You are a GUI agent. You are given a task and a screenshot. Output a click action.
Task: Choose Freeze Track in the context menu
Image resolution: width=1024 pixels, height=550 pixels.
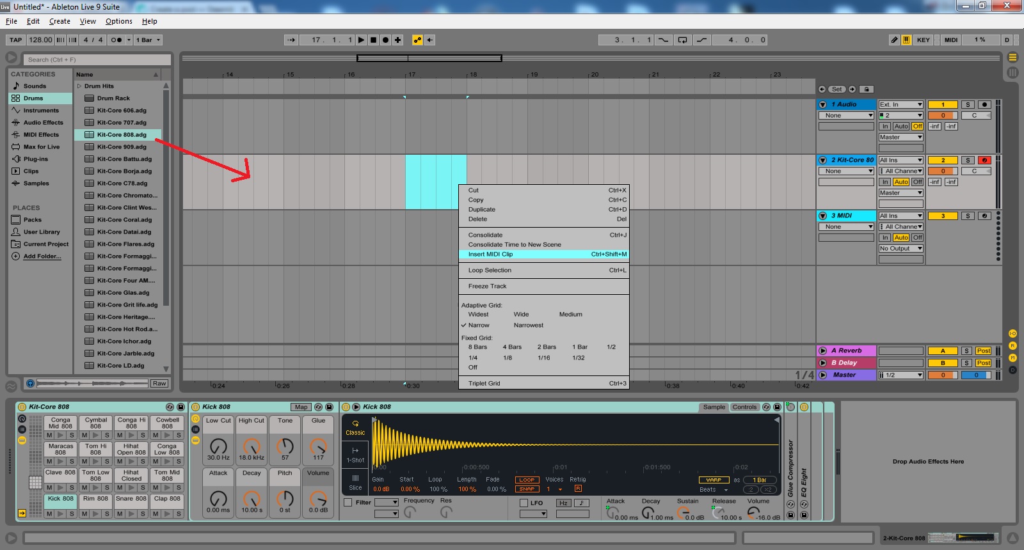(x=544, y=286)
